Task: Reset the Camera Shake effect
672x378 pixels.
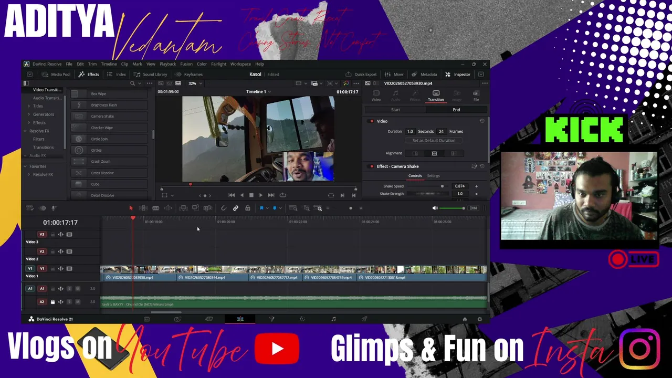Action: (x=482, y=166)
